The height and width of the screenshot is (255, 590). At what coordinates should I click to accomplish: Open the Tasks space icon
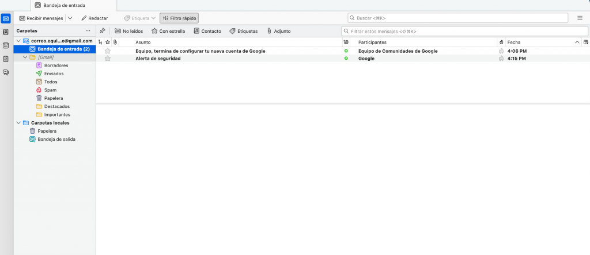coord(6,59)
